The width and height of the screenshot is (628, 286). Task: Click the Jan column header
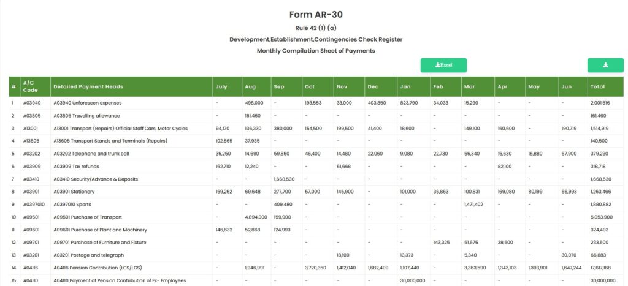pyautogui.click(x=413, y=86)
